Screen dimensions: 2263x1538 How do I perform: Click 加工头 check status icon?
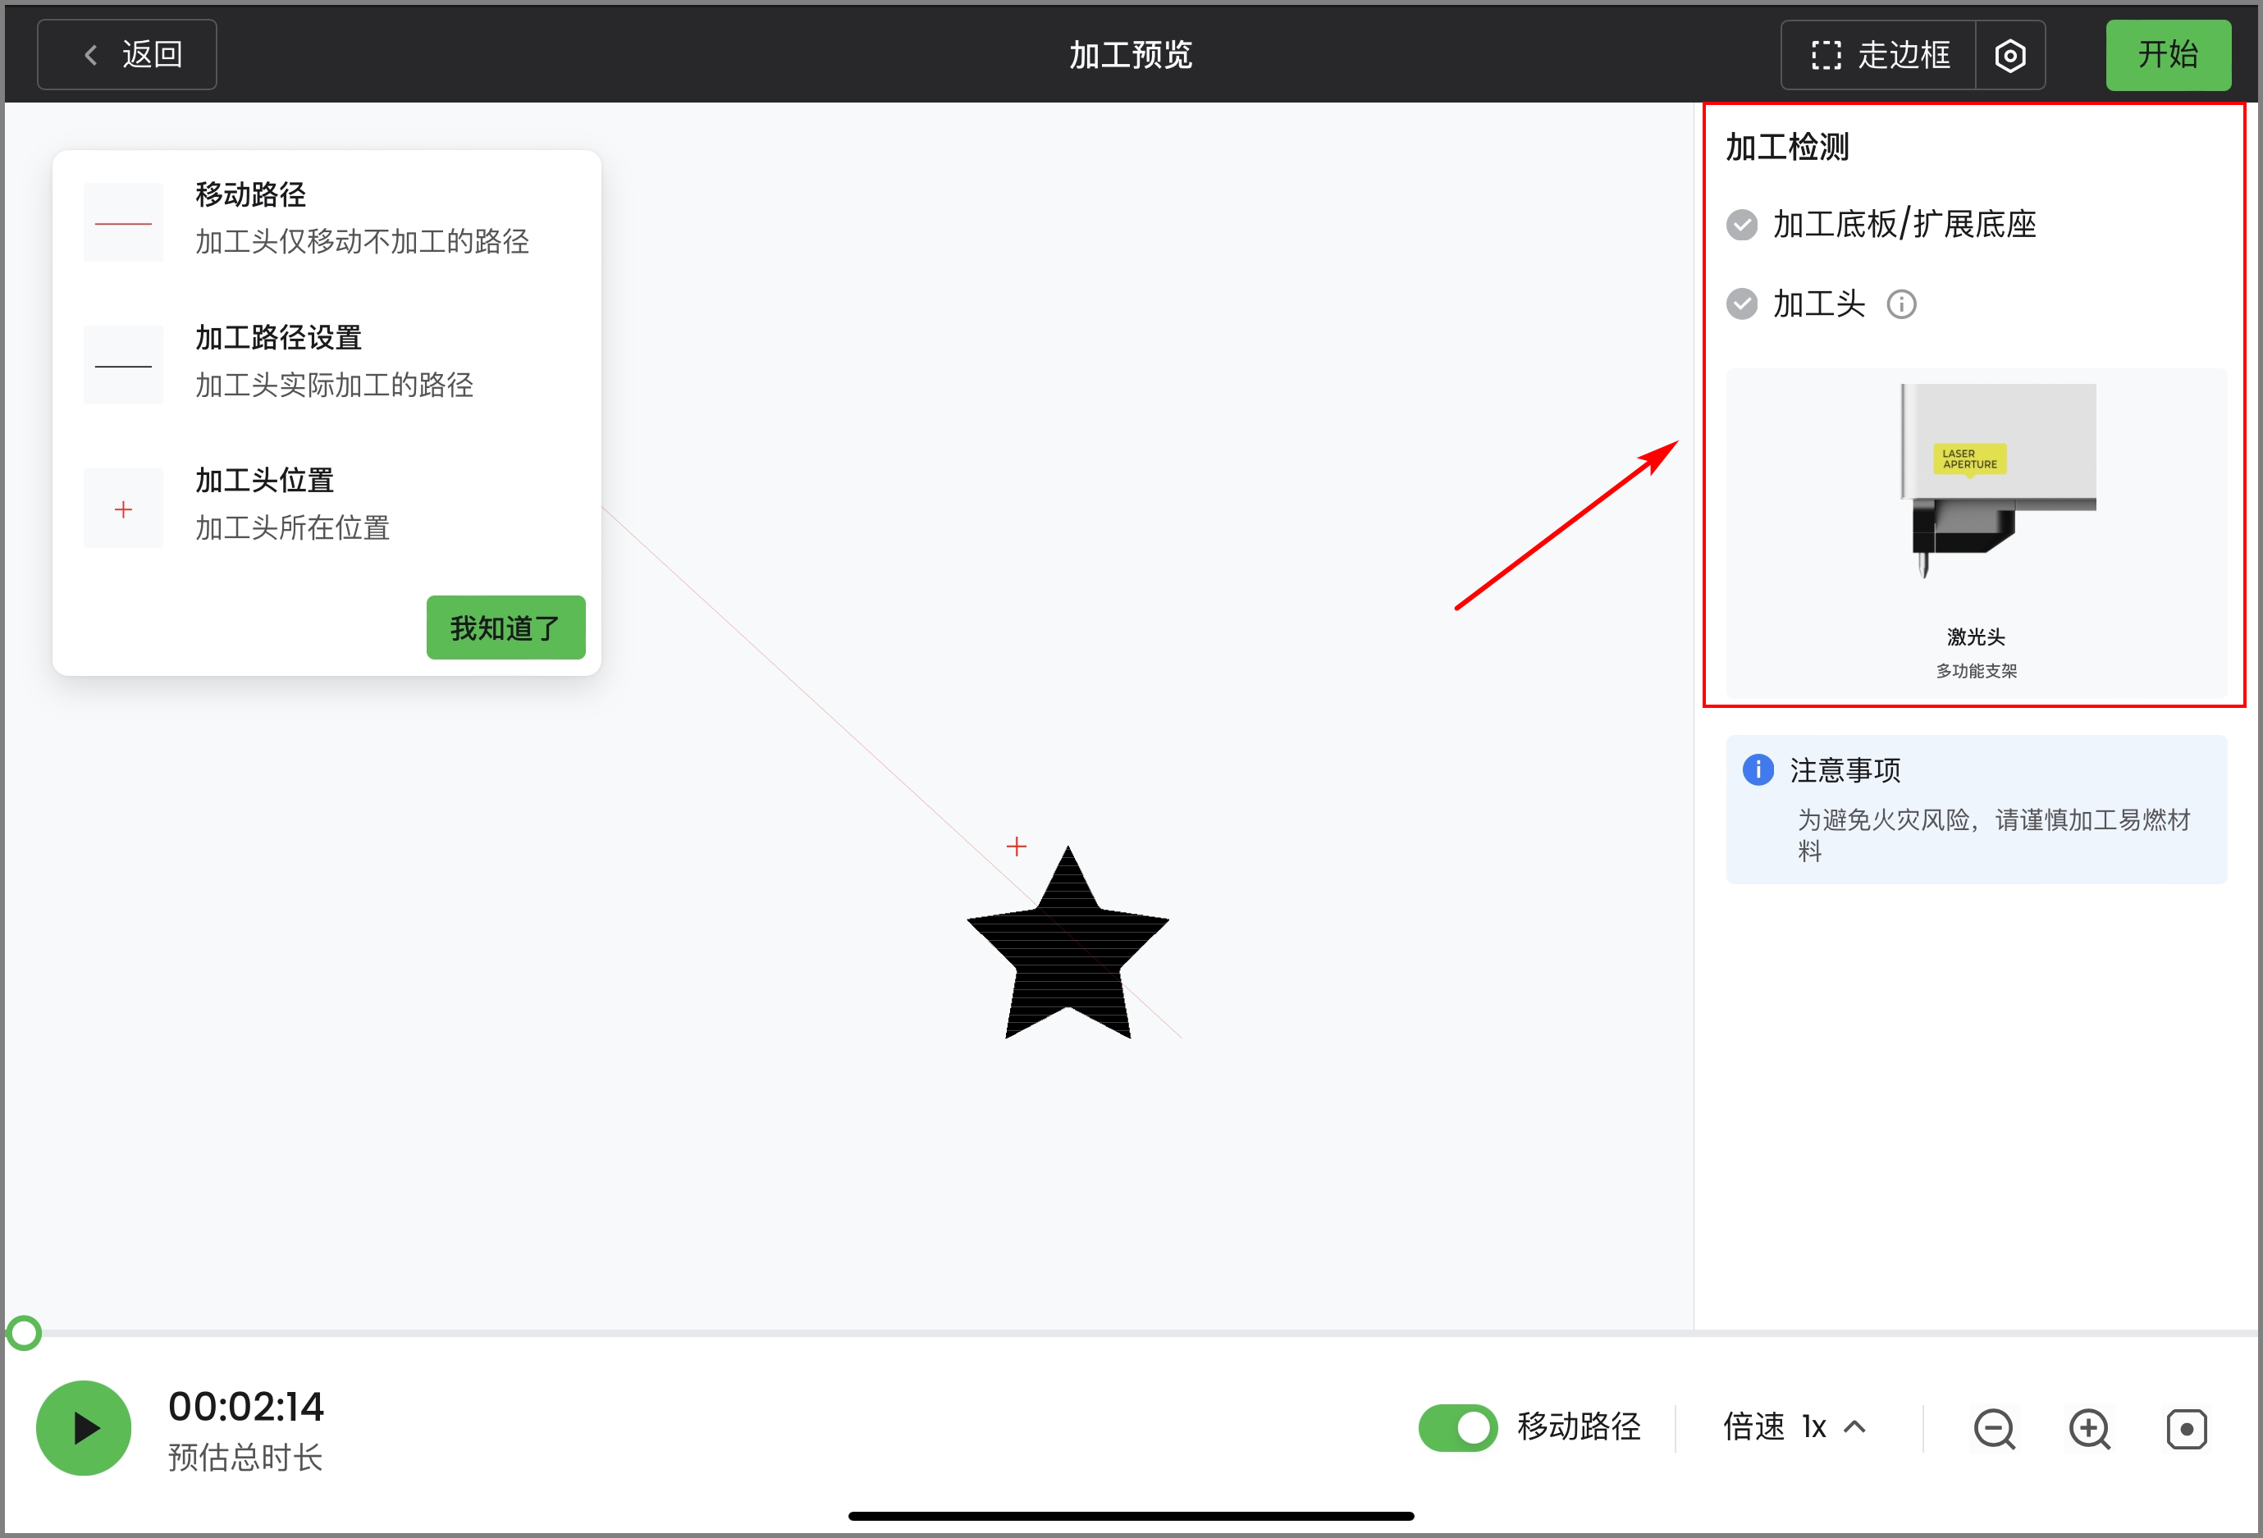(x=1742, y=304)
